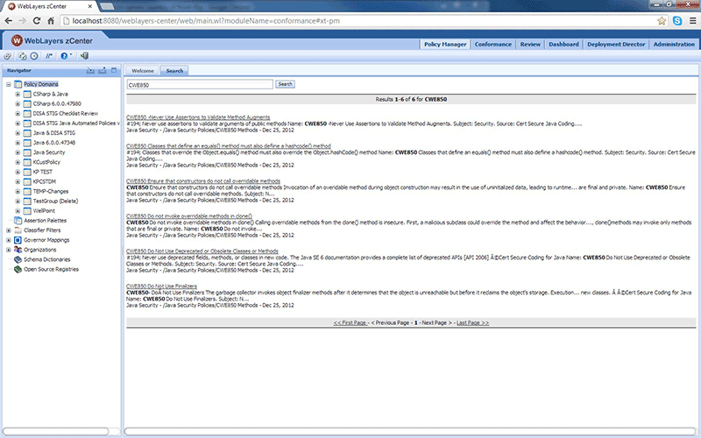Click the Navigator export icon
This screenshot has height=438, width=701.
click(x=103, y=70)
